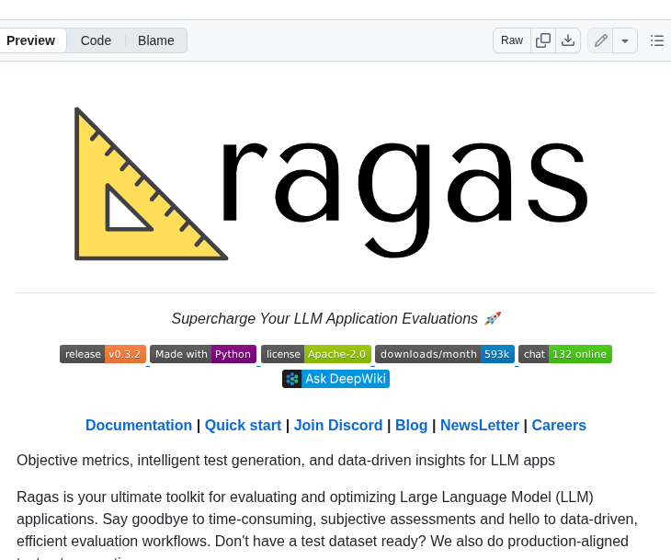Open the Raw file view

point(512,40)
